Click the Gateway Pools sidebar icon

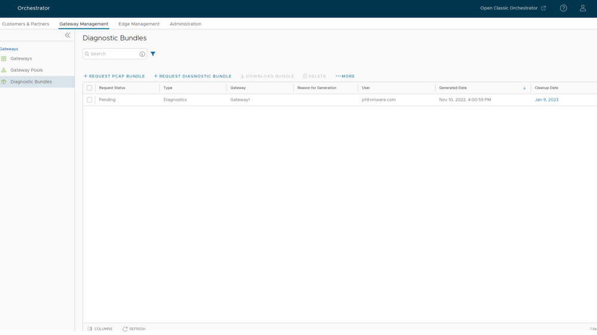pos(4,70)
